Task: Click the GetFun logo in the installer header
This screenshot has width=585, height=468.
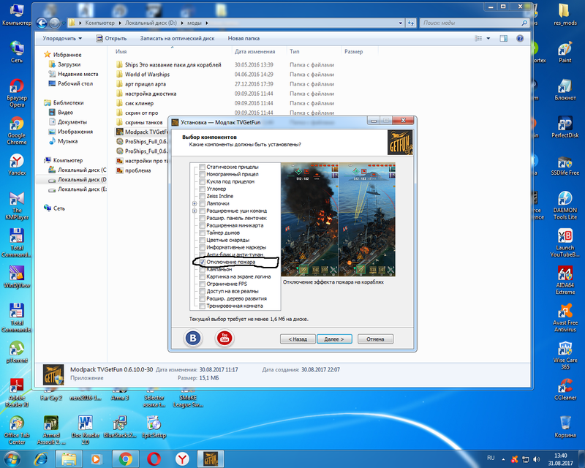Action: coord(400,142)
